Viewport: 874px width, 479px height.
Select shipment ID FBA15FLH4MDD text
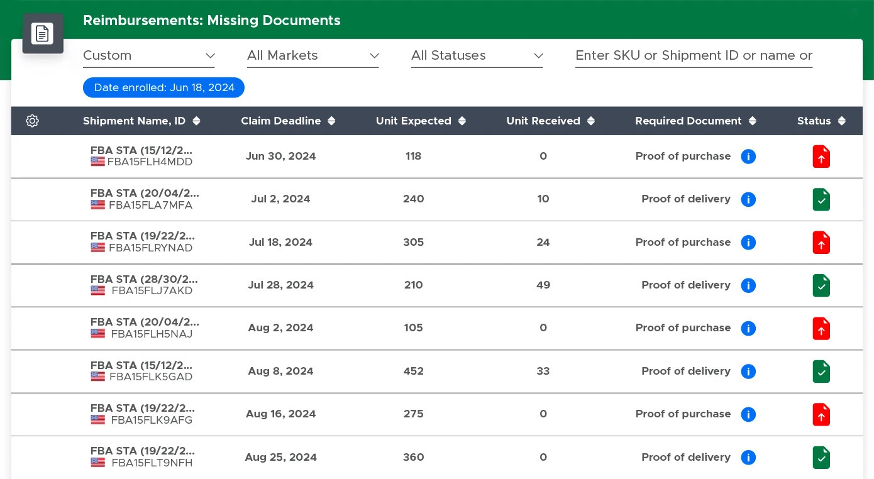(150, 162)
